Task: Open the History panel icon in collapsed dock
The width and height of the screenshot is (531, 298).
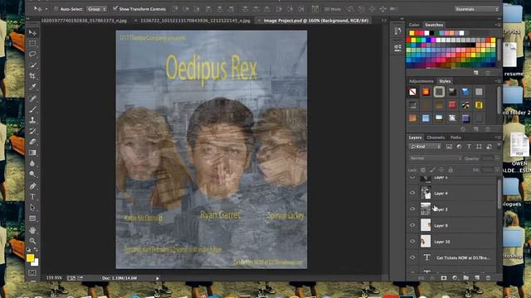Action: click(x=398, y=31)
